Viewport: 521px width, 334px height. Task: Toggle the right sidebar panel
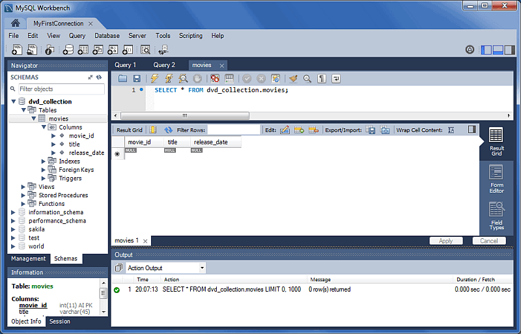point(509,50)
